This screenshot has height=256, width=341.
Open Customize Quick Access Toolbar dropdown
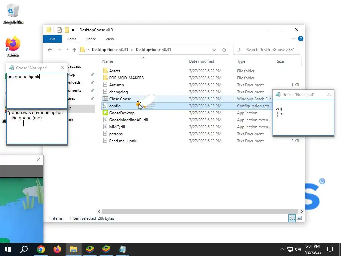click(x=73, y=30)
